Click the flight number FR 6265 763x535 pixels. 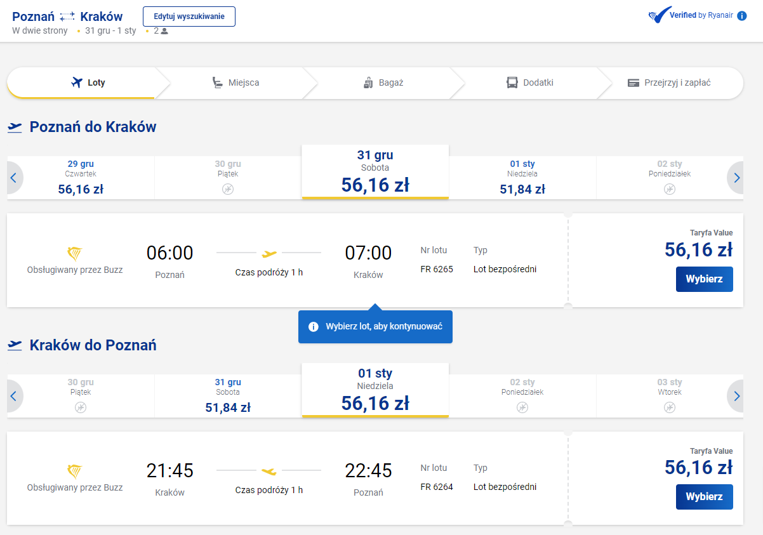point(437,269)
